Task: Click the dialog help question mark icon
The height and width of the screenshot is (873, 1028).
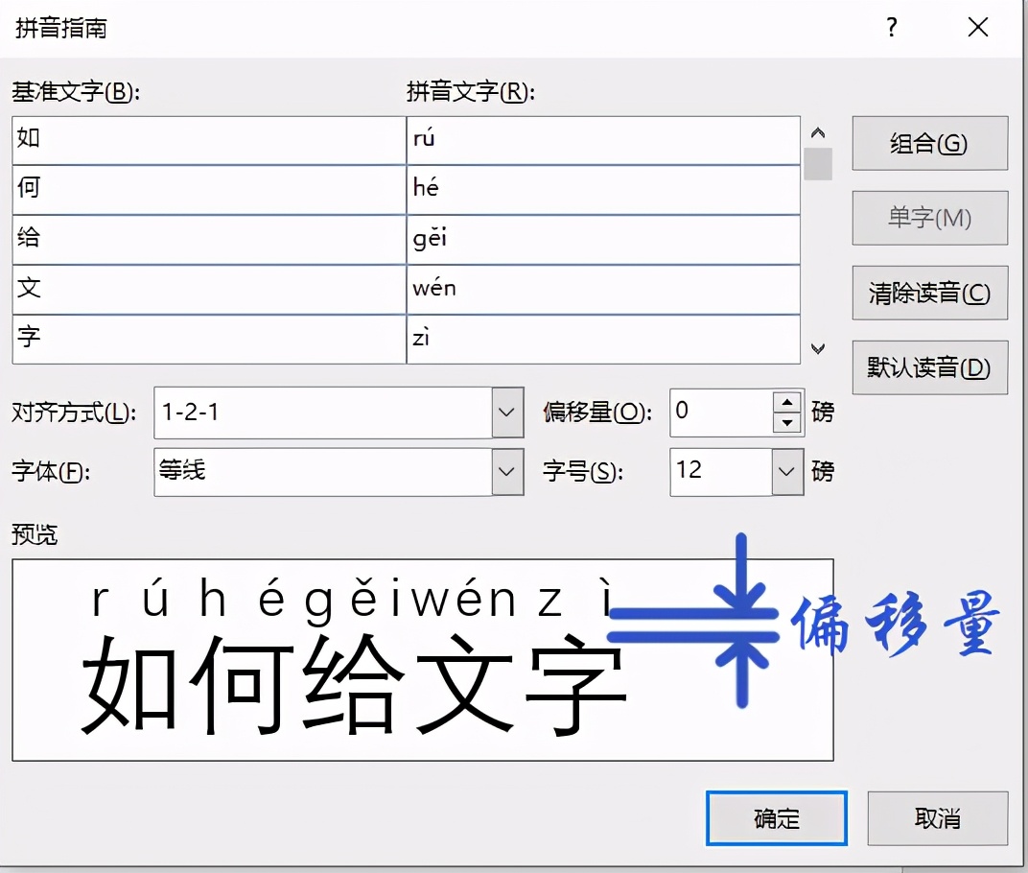Action: [891, 29]
